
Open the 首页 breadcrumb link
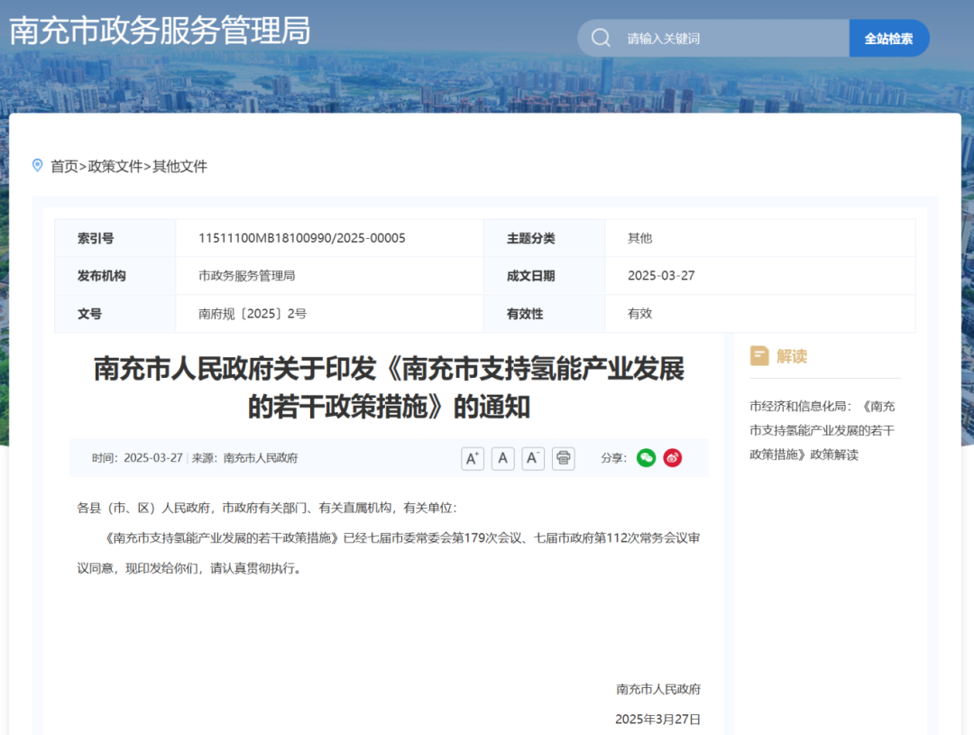click(x=65, y=167)
